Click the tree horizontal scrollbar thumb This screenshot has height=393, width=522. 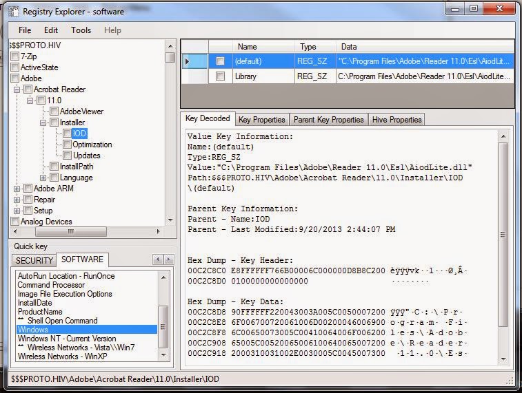coord(71,231)
